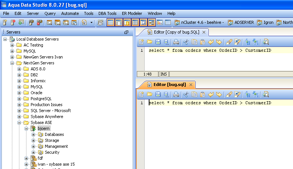
Task: Switch to Editor [Copy of bug.SQL] tab
Action: pyautogui.click(x=176, y=32)
